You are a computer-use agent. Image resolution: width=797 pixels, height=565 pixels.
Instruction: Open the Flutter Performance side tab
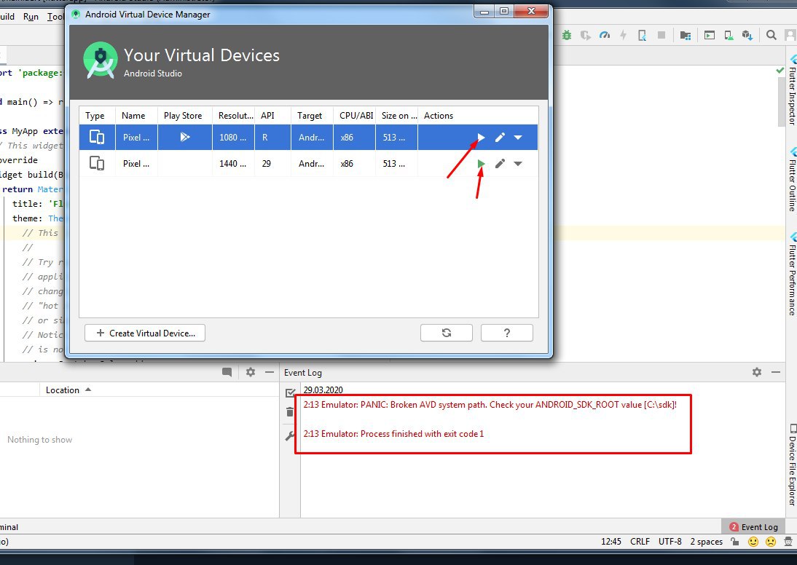point(792,274)
